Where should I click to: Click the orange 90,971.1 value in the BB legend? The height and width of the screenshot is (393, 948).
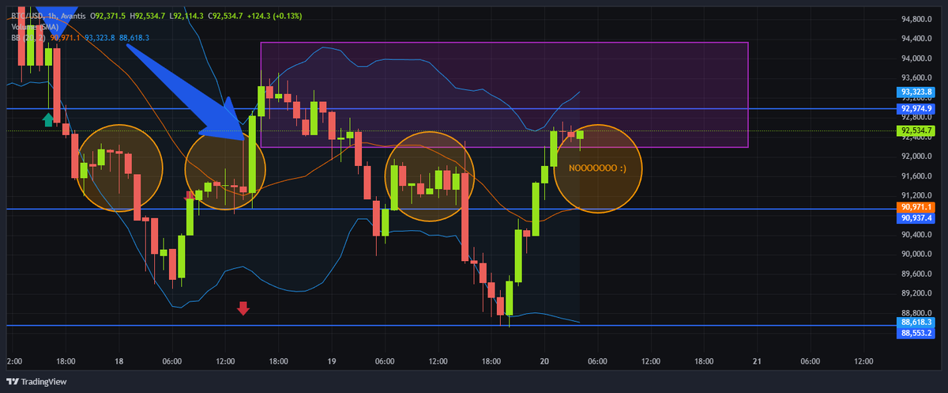66,37
